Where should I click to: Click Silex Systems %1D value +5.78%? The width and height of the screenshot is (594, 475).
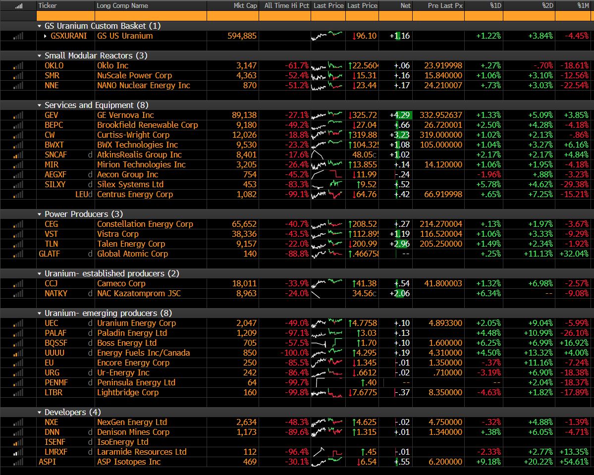pos(488,184)
